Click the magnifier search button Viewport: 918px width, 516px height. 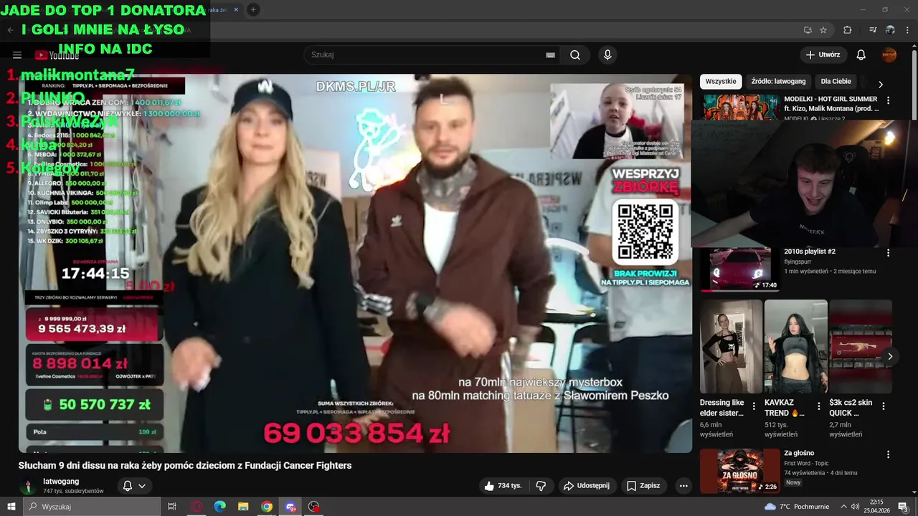575,54
